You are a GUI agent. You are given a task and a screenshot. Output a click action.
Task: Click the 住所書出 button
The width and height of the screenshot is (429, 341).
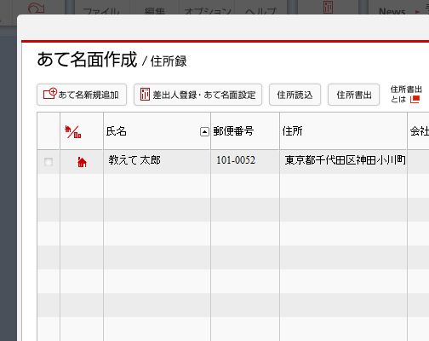click(x=354, y=95)
